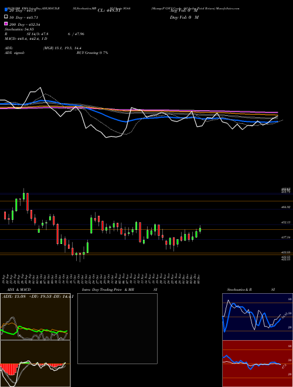
Task: Click the tallest red candlestick near the chart's start
Action: [28, 202]
